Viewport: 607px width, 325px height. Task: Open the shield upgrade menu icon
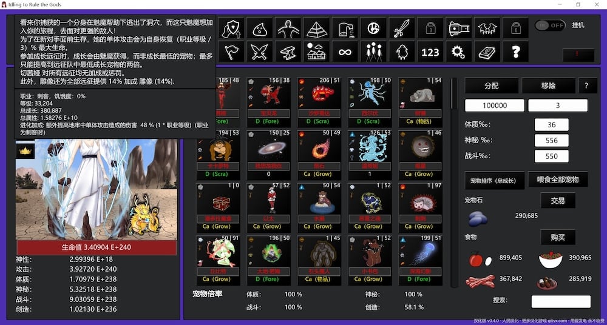point(231,28)
